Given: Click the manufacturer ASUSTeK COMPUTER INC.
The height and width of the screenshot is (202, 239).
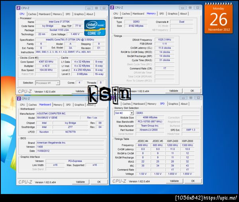Looking at the screenshot, I should click(x=70, y=113).
